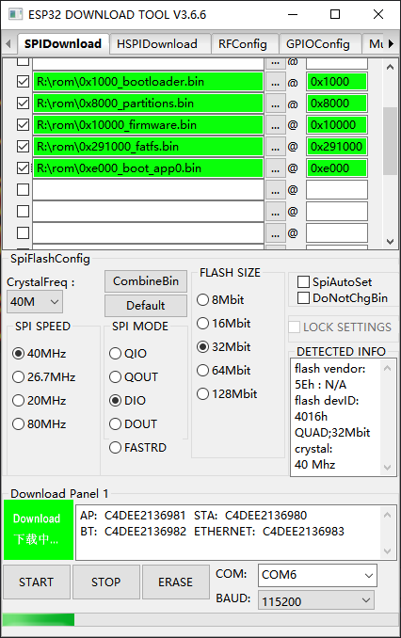Toggle the LOCK SETTINGS checkbox

[x=295, y=327]
